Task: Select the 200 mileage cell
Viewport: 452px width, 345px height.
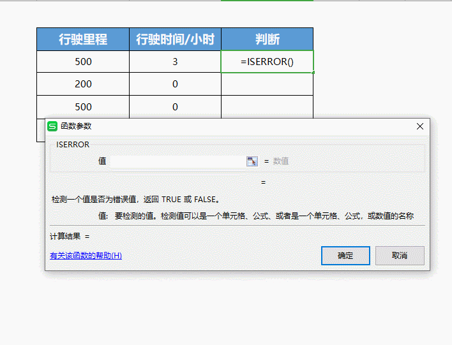Action: 83,84
